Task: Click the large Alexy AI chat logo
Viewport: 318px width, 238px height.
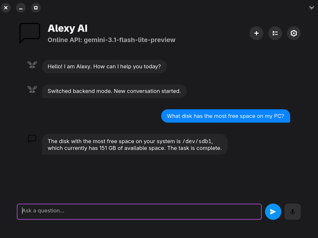Action: [x=30, y=33]
